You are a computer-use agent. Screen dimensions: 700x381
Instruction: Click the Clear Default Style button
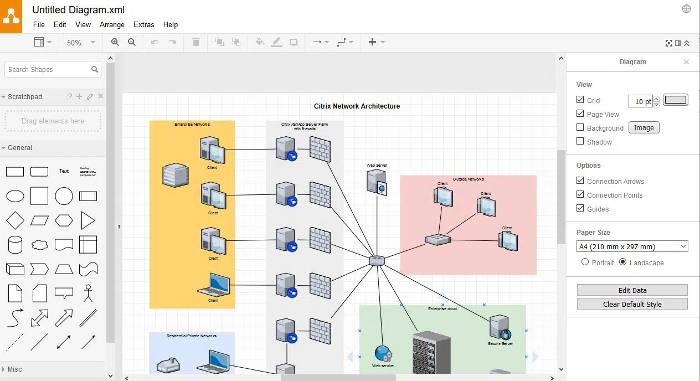pos(632,304)
